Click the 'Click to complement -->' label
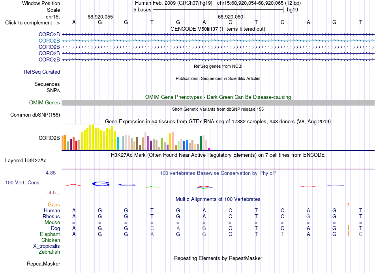The image size is (375, 273). pos(32,23)
